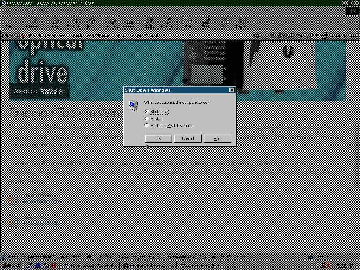This screenshot has width=360, height=270.
Task: Open Discuss in Internet Explorer toolbar
Action: pyautogui.click(x=242, y=23)
